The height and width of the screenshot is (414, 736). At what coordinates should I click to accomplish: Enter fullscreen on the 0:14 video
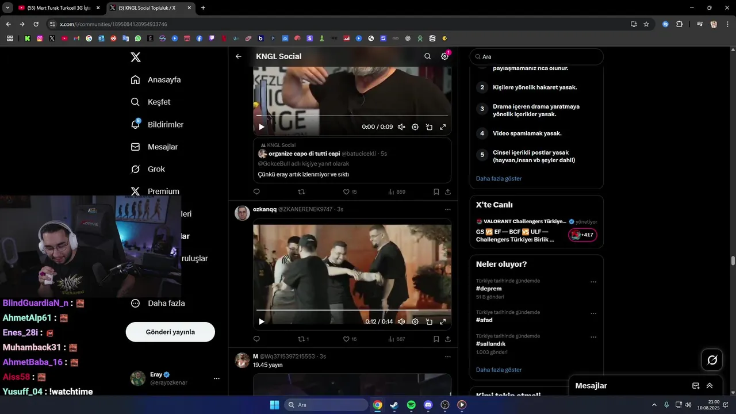click(443, 322)
